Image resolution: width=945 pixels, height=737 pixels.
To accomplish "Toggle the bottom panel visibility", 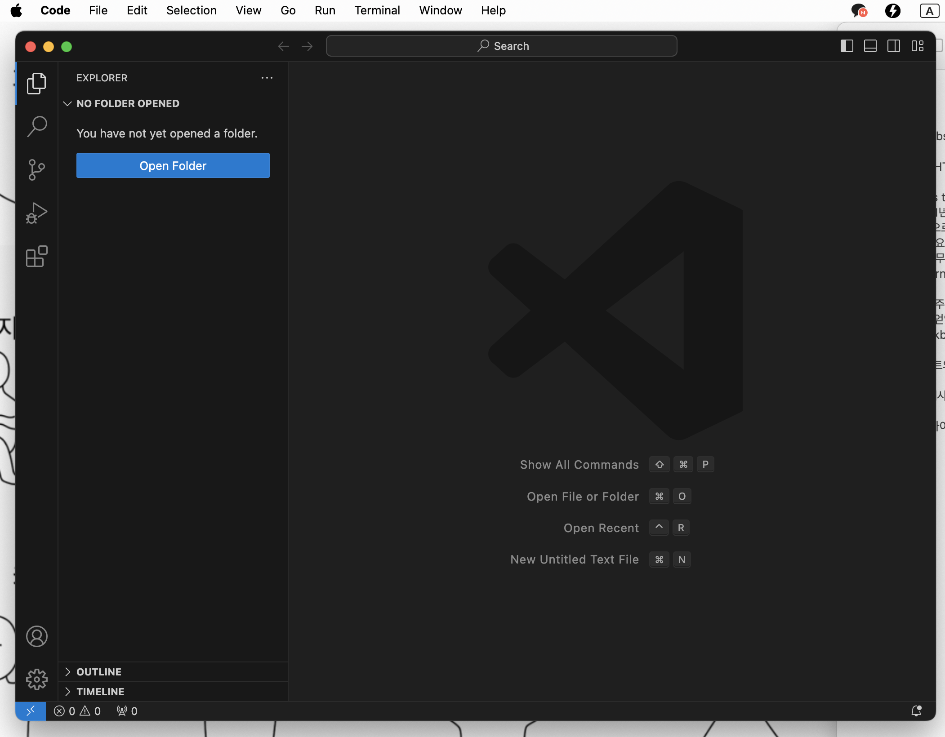I will (870, 46).
